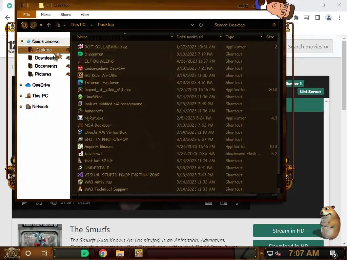The width and height of the screenshot is (347, 260).
Task: Select the Minecraft shortcut icon
Action: pyautogui.click(x=80, y=111)
